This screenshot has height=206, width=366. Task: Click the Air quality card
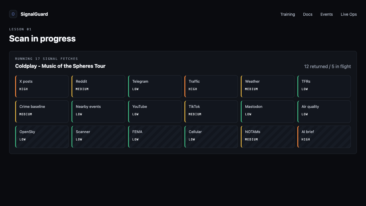click(x=324, y=112)
